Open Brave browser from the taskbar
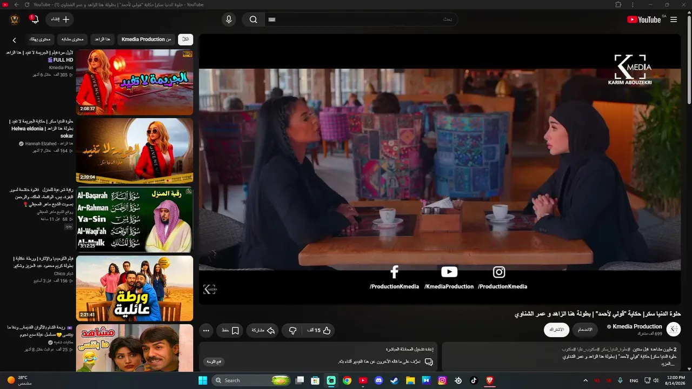 click(490, 380)
